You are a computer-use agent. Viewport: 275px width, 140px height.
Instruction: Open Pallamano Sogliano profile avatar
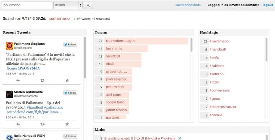9,46
